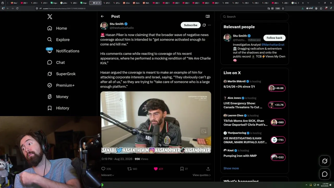Expand the Relevant replies sort dropdown

pyautogui.click(x=108, y=175)
